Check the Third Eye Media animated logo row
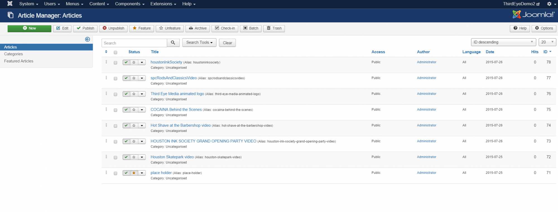558x212 pixels. tap(116, 94)
